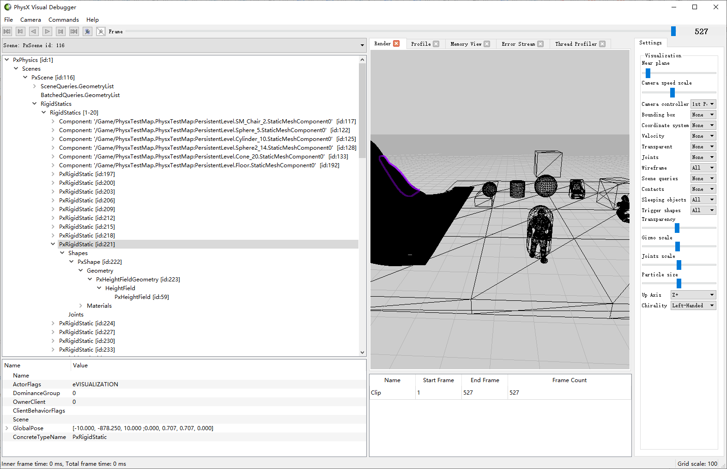
Task: Select the Settings tab
Action: (650, 43)
